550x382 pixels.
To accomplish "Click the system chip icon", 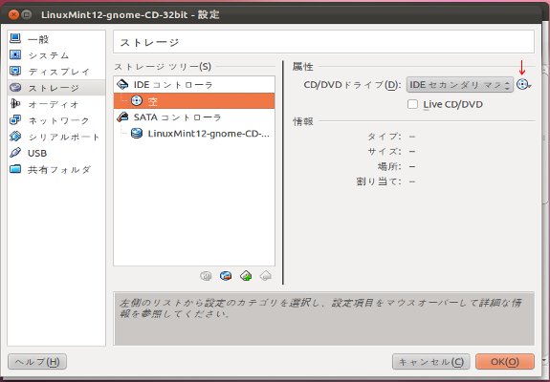I will (x=15, y=54).
